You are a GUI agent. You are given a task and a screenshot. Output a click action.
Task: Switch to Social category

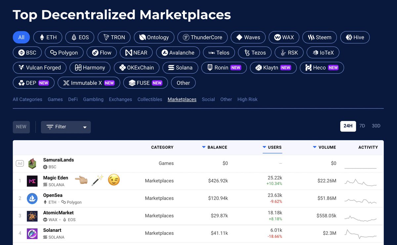click(x=208, y=99)
